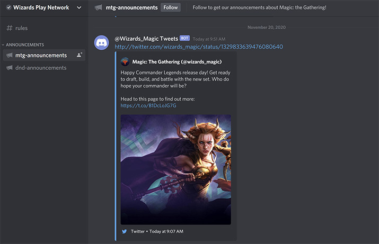Screen dimensions: 379x244
Task: Click the BOT tag badge
Action: (x=184, y=38)
